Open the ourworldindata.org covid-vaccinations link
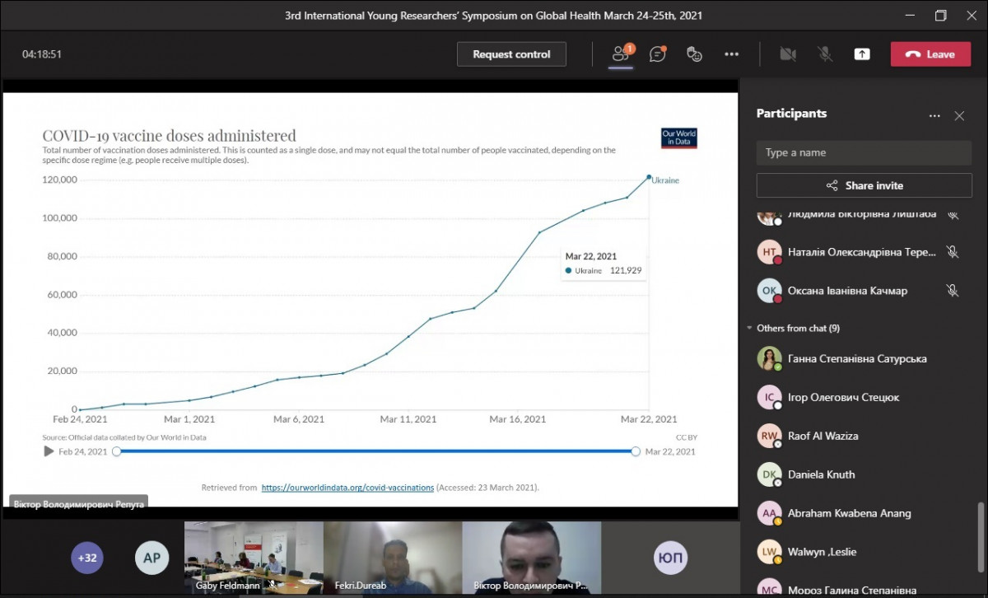This screenshot has height=598, width=988. tap(347, 488)
